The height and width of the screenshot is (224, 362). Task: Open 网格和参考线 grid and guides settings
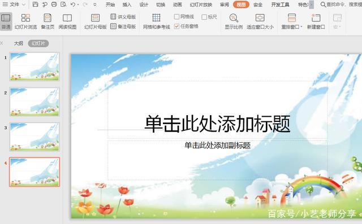pos(156,21)
